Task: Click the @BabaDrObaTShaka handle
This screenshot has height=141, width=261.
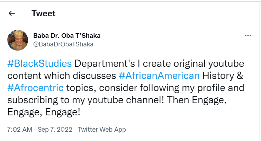Action: pos(63,44)
